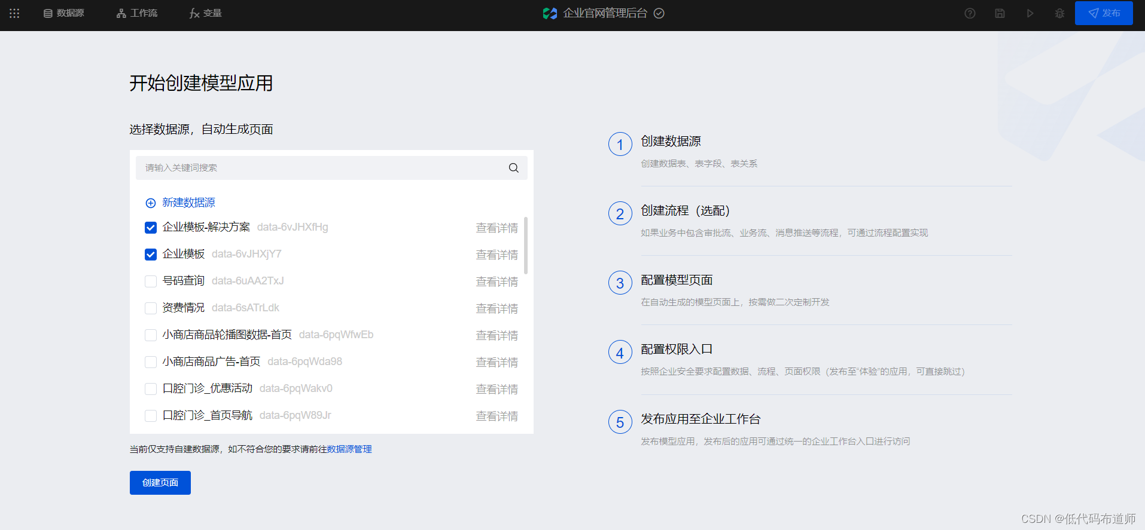Open the 数据源 menu
Image resolution: width=1145 pixels, height=530 pixels.
pos(63,13)
